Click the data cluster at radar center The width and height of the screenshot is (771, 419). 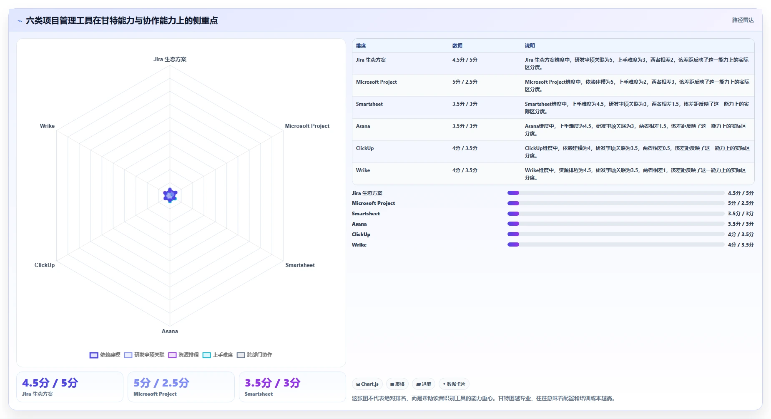pos(170,195)
